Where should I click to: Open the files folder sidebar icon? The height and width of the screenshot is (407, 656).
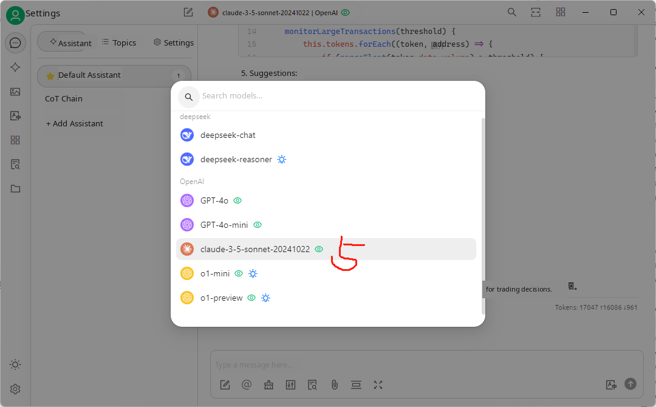pos(15,189)
